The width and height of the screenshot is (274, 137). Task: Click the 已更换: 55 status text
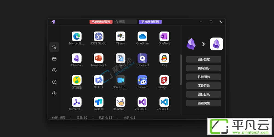(105, 118)
